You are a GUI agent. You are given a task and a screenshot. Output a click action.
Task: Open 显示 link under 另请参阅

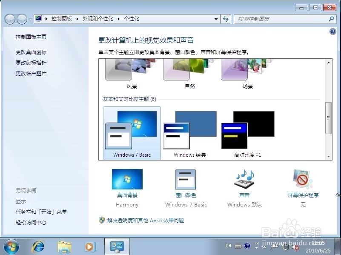[21, 201]
